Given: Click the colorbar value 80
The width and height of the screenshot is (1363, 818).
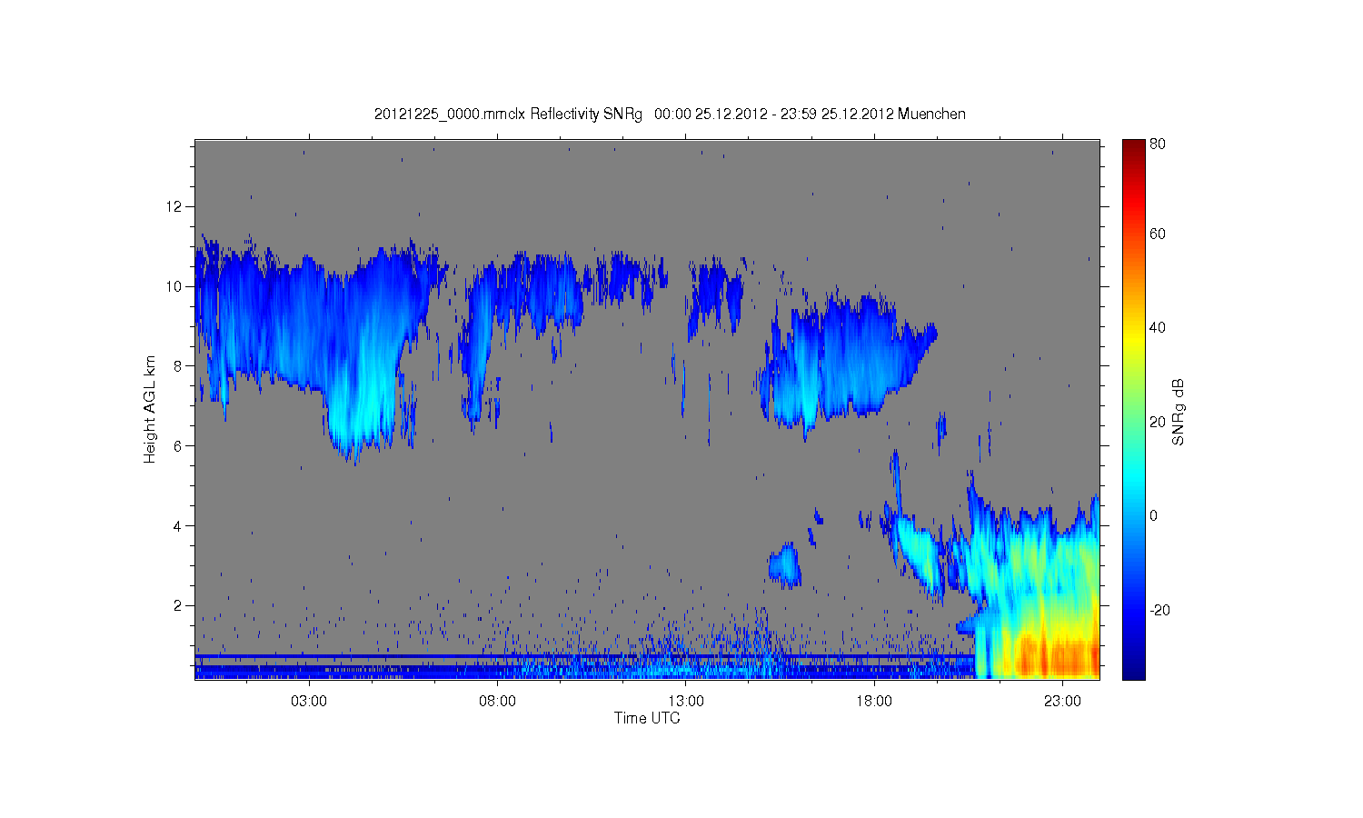Looking at the screenshot, I should click(x=1158, y=144).
